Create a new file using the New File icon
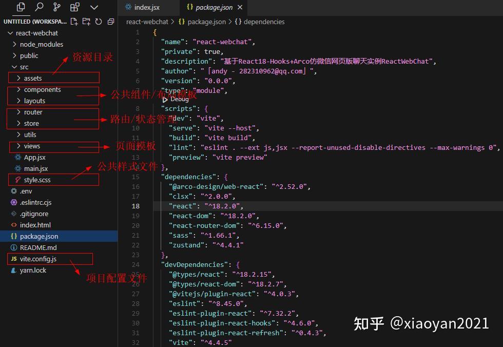 [x=73, y=22]
